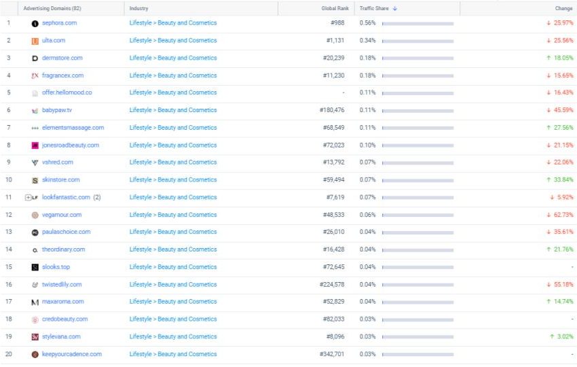
Task: Click the offer.hellomood.co blank favicon
Action: pyautogui.click(x=35, y=93)
